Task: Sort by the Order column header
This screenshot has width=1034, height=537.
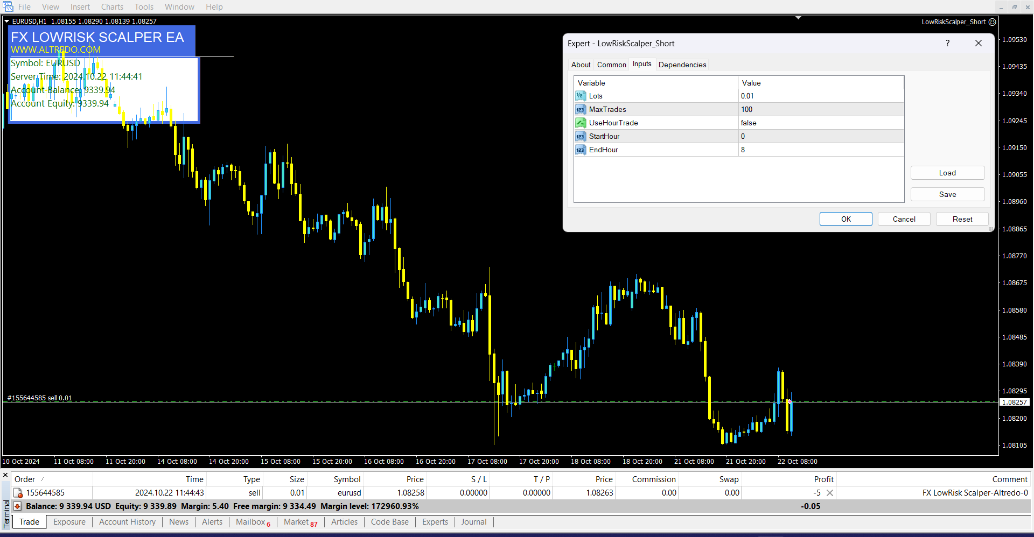Action: 25,479
